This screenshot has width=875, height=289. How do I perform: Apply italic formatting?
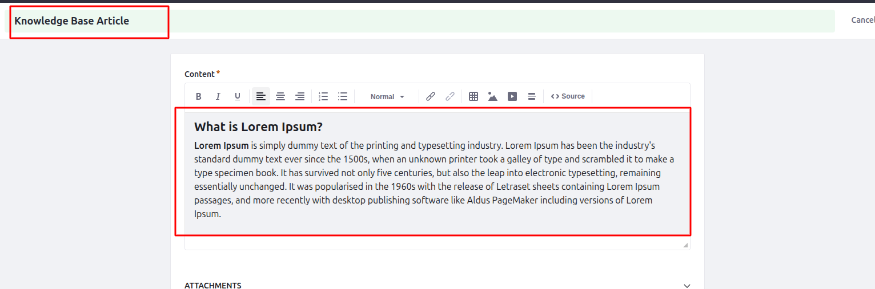[x=218, y=96]
